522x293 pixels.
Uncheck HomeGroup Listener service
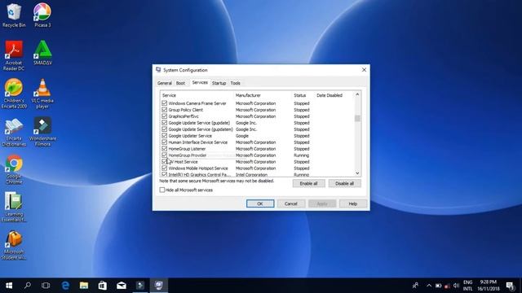(x=165, y=148)
